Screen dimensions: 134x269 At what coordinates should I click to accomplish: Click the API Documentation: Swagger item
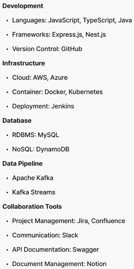(55, 250)
